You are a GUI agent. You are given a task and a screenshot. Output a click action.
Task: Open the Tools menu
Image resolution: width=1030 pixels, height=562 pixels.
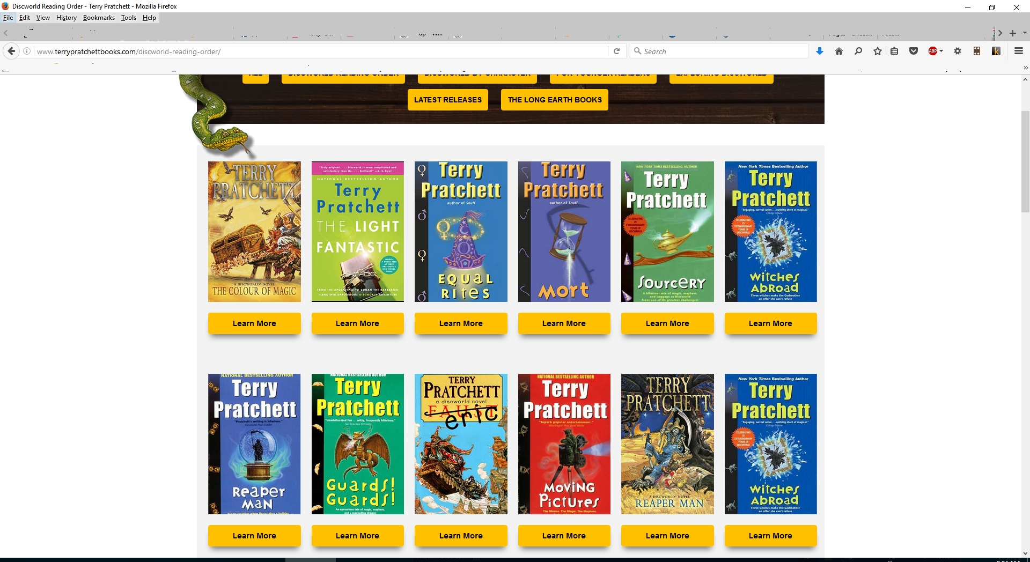coord(129,18)
